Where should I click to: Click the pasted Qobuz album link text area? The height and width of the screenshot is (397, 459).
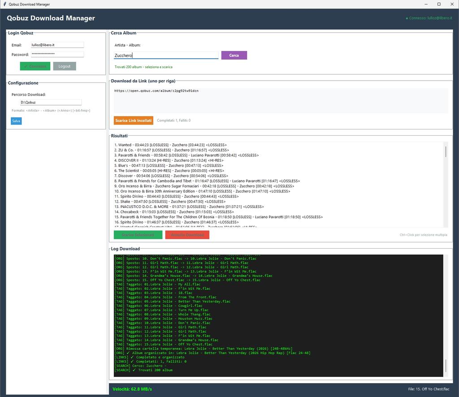coord(281,101)
